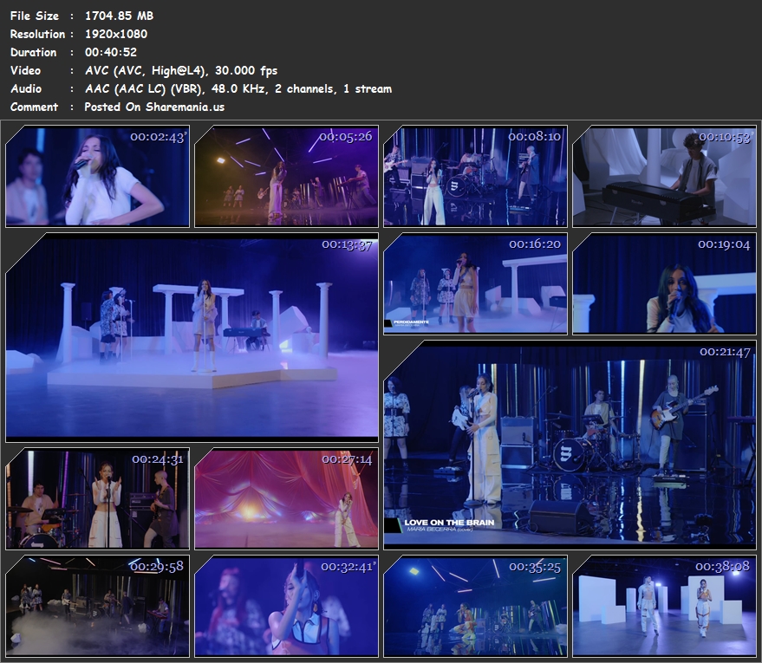This screenshot has width=762, height=663.
Task: Select the frame timestamped 00:35:25
Action: click(x=475, y=606)
